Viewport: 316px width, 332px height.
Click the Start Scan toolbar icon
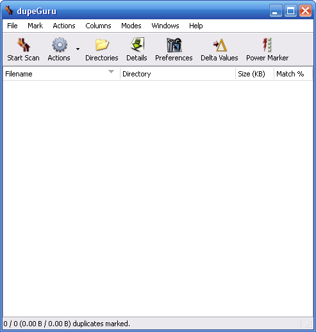click(23, 45)
